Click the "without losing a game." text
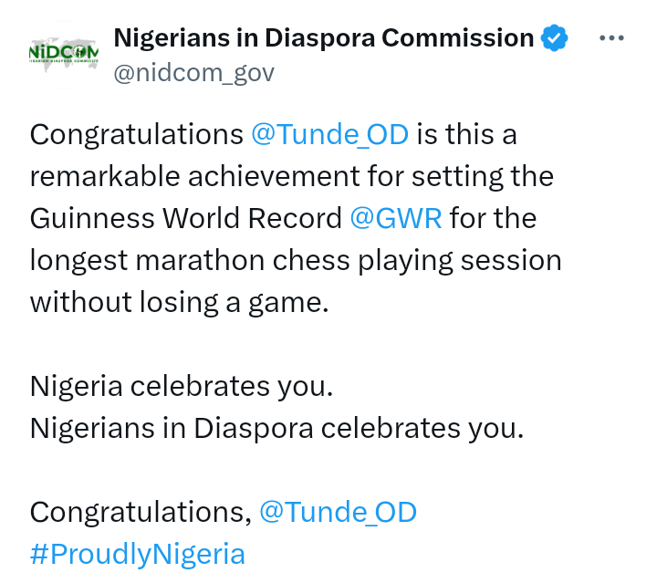This screenshot has width=657, height=583. pyautogui.click(x=180, y=302)
